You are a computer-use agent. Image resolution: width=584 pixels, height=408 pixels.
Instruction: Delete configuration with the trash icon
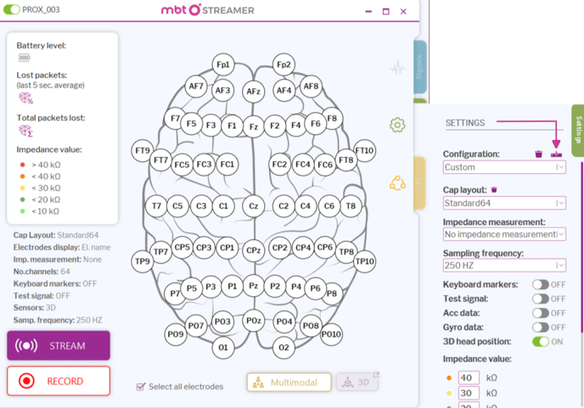[538, 154]
